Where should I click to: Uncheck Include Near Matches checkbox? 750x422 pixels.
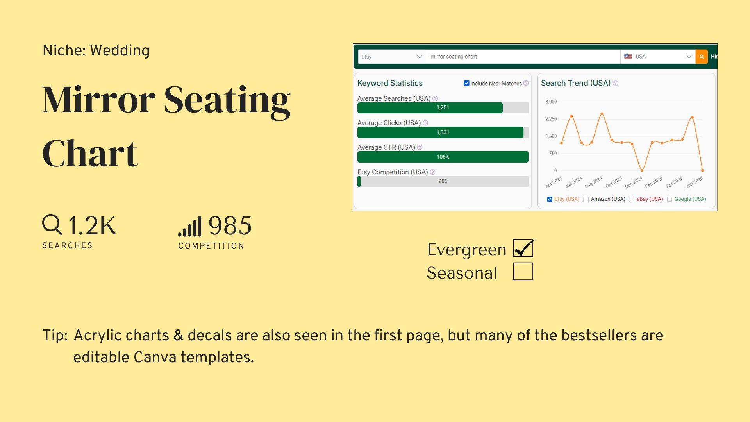(466, 83)
